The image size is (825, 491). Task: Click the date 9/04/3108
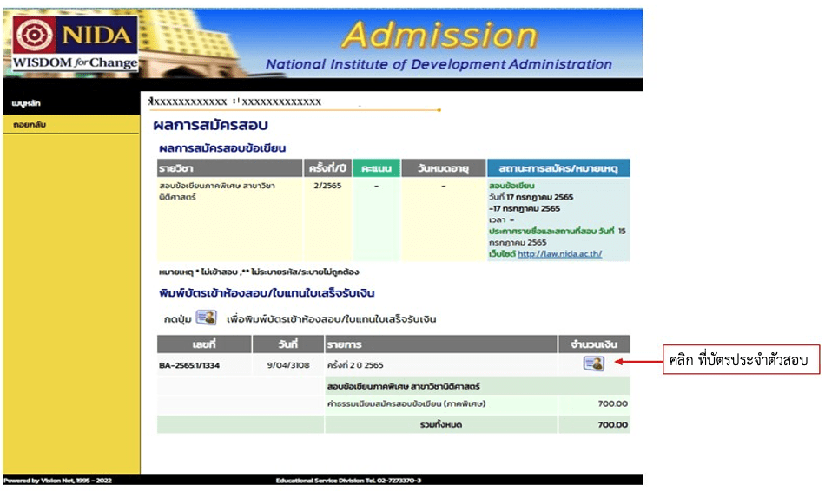[287, 365]
